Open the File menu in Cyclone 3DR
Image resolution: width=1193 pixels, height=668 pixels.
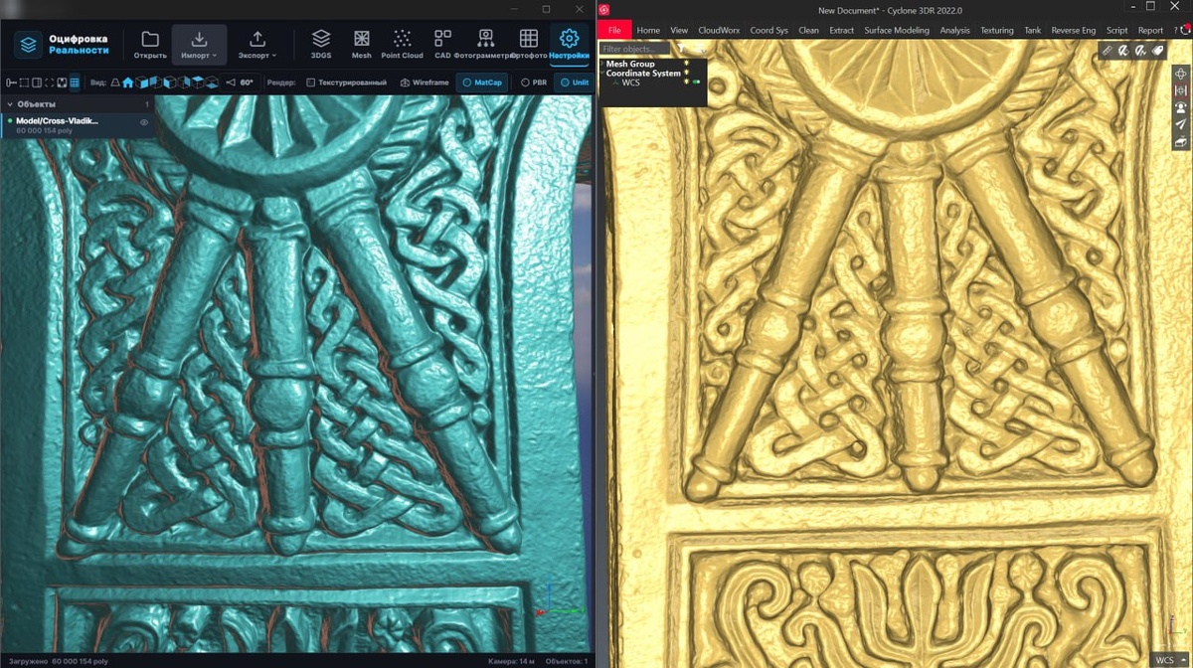coord(614,30)
